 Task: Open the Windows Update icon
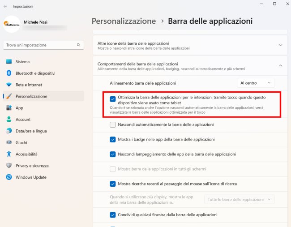click(x=9, y=177)
